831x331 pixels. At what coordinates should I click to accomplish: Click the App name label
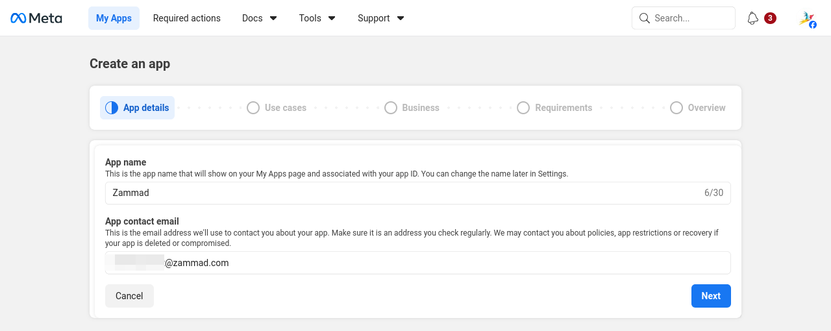[x=126, y=162]
